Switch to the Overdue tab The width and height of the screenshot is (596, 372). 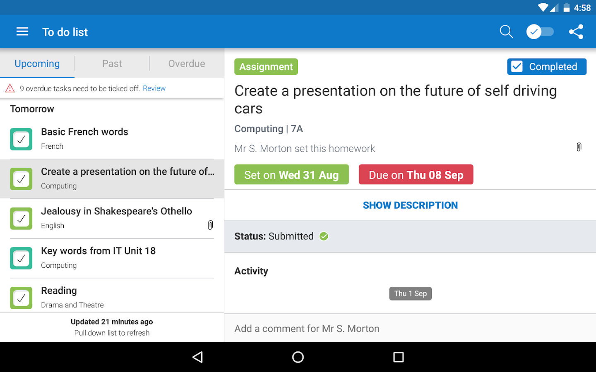[186, 64]
